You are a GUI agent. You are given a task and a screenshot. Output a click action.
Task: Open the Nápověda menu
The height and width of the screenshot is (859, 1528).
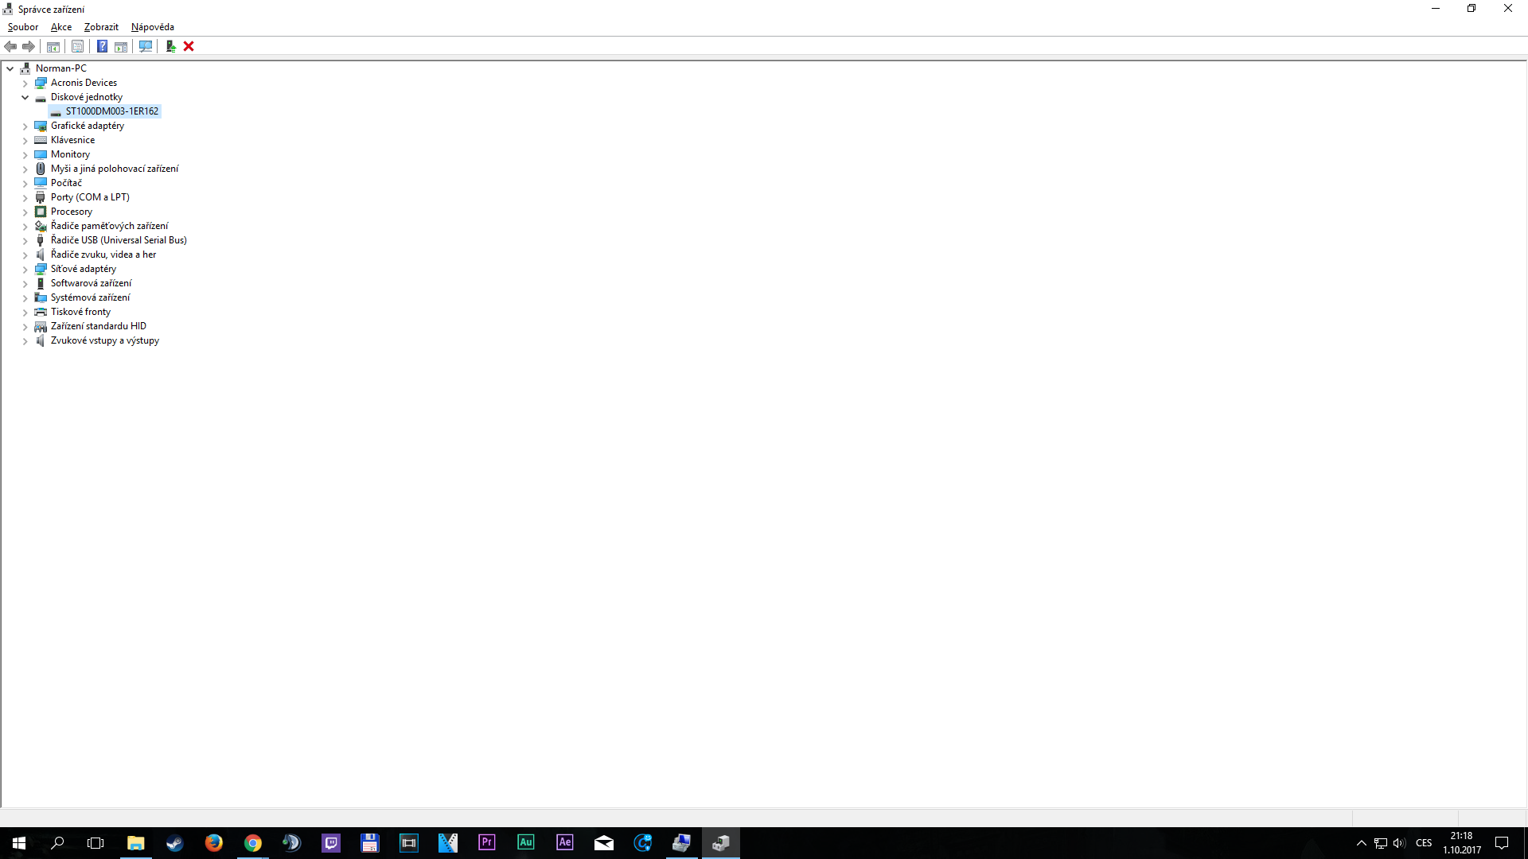(x=152, y=27)
